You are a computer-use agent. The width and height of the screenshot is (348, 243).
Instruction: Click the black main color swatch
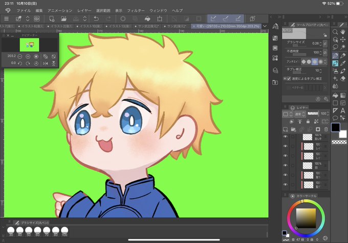336,127
